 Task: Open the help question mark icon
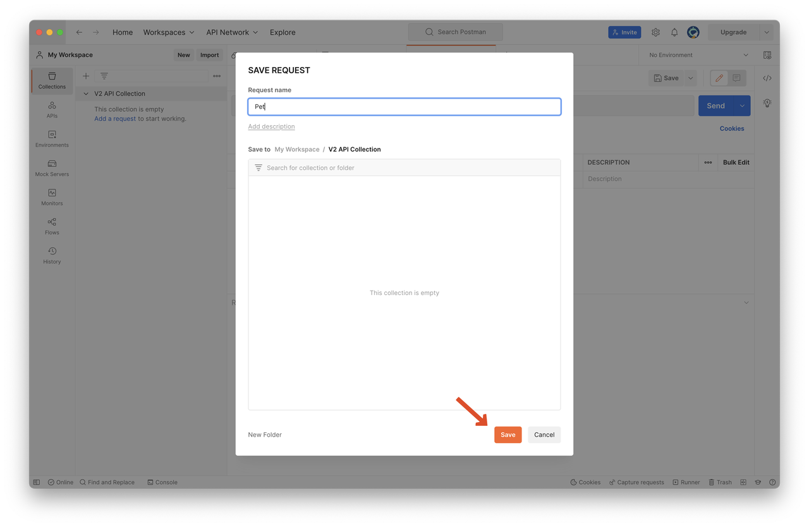pos(772,482)
